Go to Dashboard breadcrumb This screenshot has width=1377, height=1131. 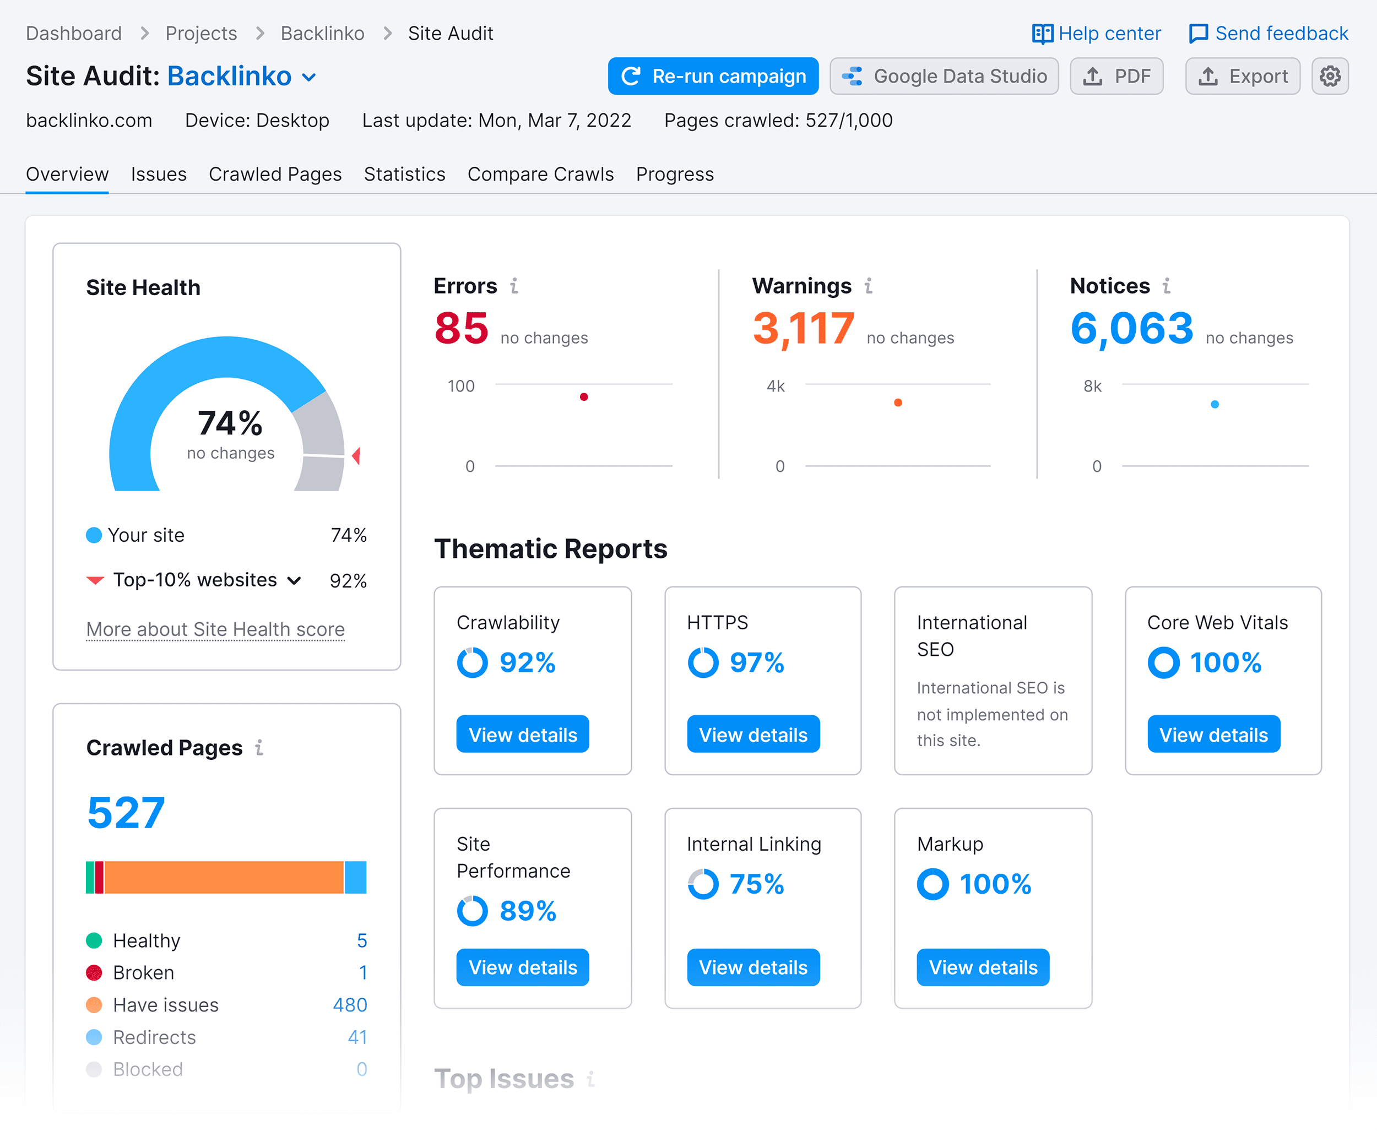point(74,34)
